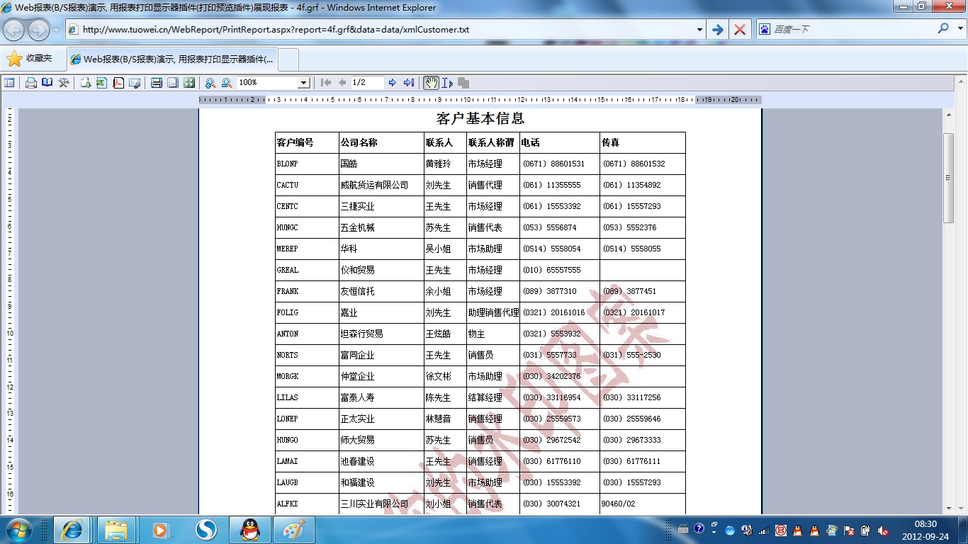Select the Web报表 browser tab

point(172,59)
